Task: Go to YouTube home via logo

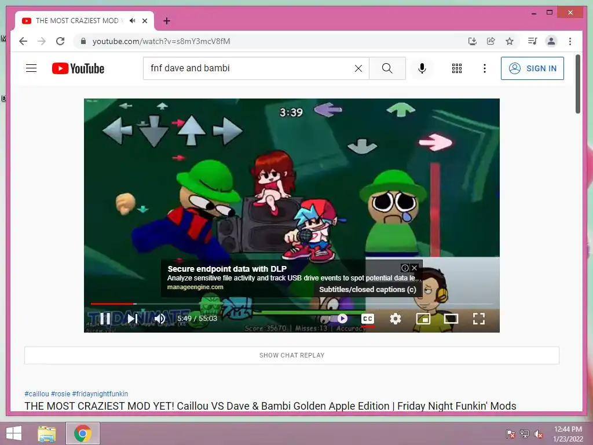Action: coord(78,68)
